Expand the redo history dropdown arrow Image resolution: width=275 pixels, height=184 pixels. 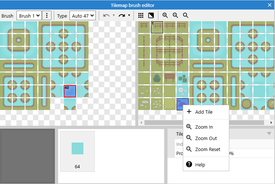pyautogui.click(x=129, y=16)
